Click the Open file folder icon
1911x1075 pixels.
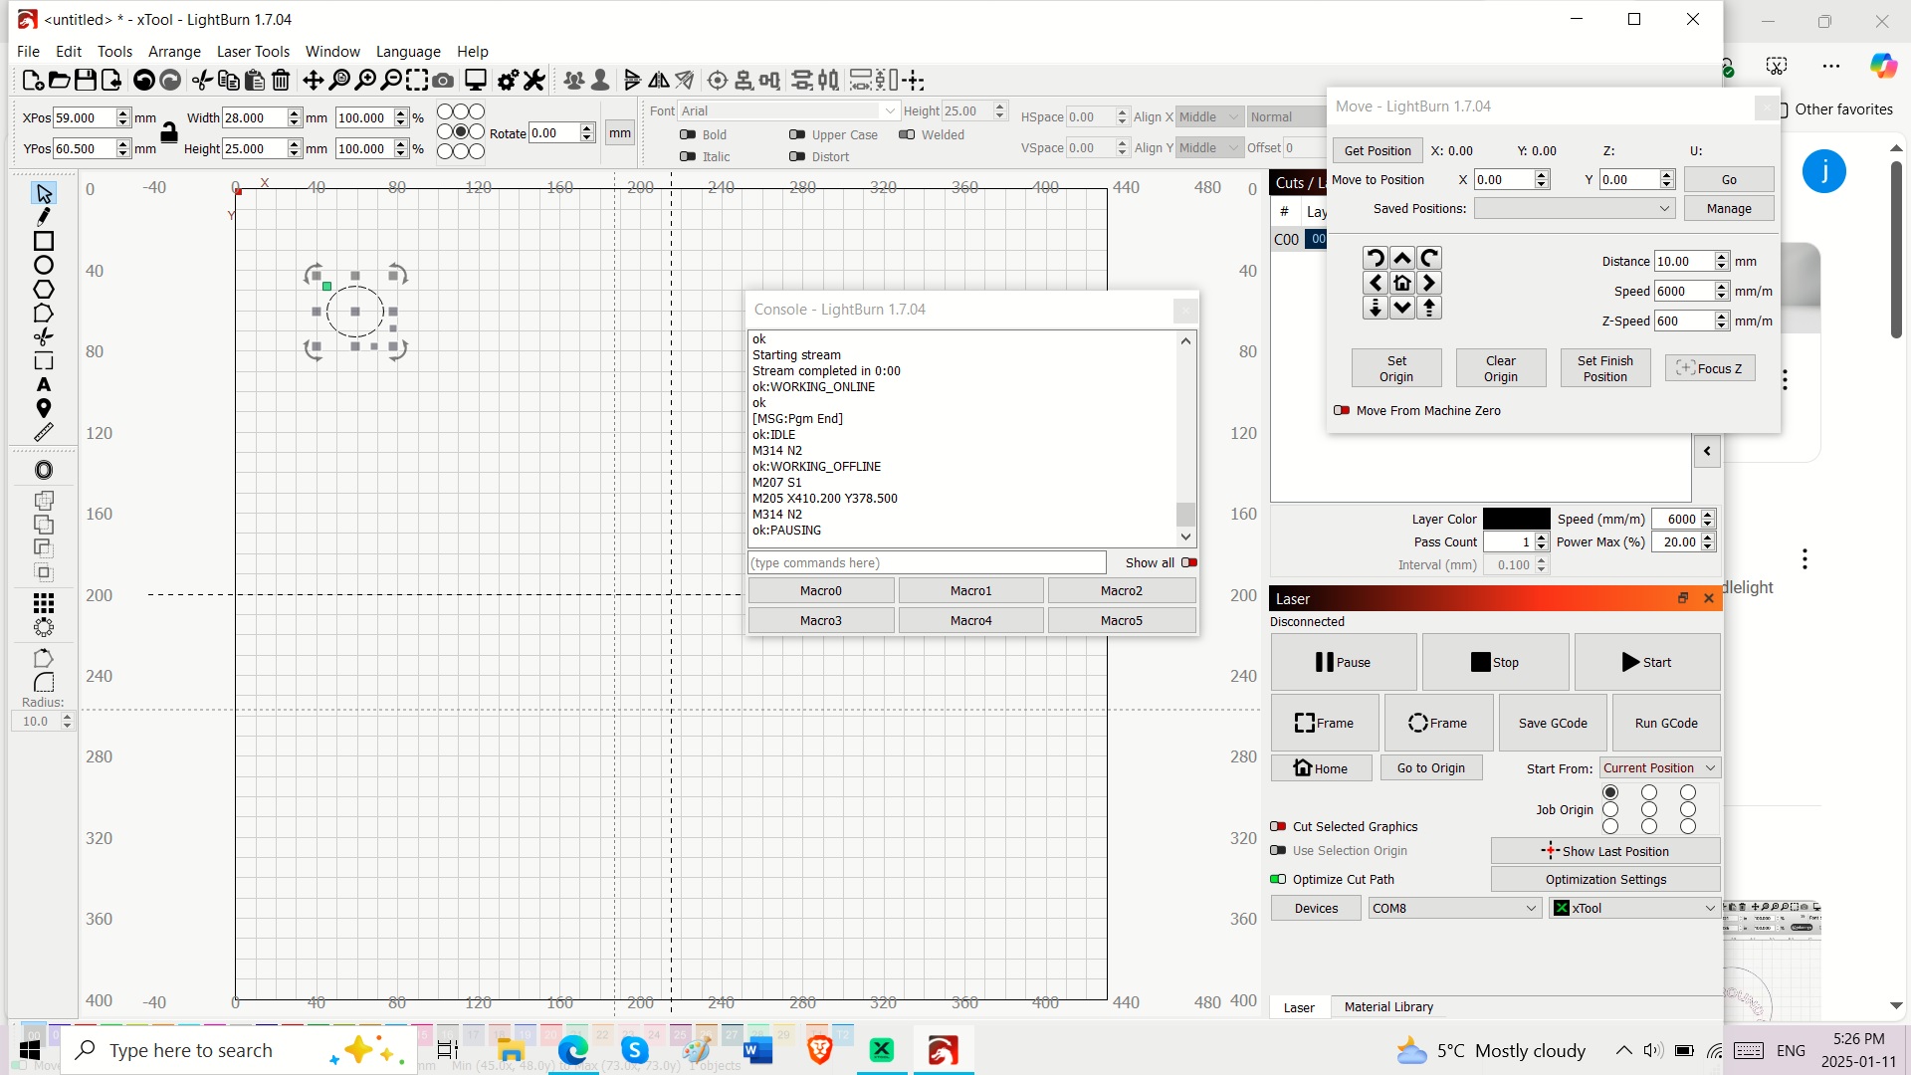(x=59, y=81)
